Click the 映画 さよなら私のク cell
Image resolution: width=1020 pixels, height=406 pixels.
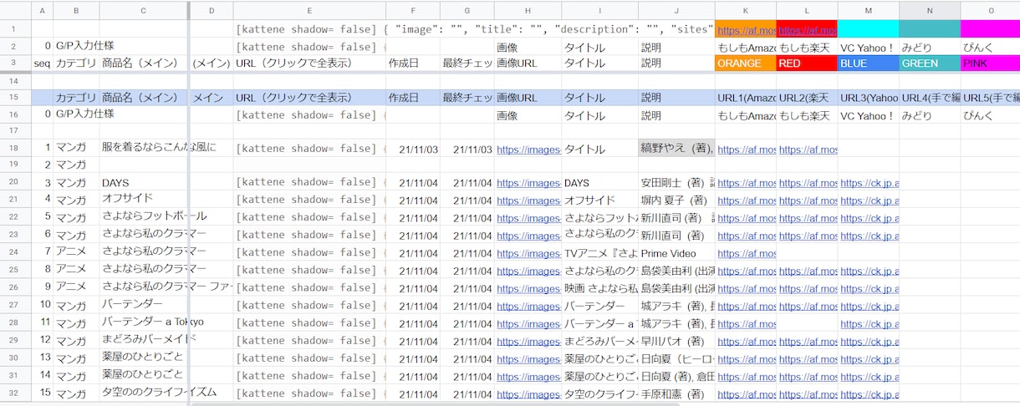(599, 288)
